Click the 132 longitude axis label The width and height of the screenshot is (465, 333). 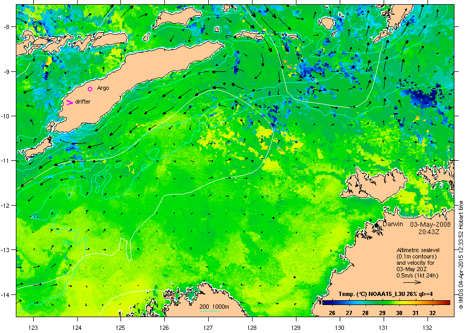coord(427,328)
